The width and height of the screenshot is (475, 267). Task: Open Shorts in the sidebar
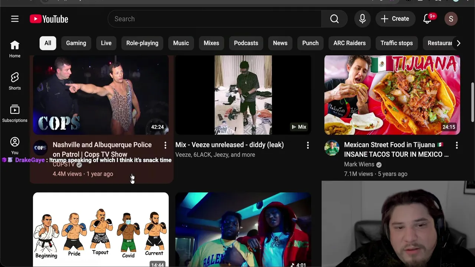point(15,82)
